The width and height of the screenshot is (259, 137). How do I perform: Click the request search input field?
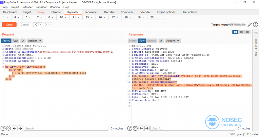pyautogui.click(x=66, y=128)
